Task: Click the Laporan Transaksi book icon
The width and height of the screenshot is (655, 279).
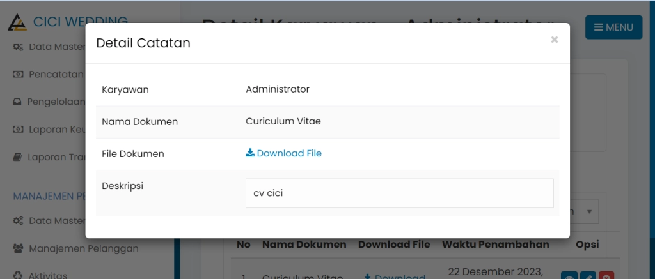Action: tap(18, 156)
